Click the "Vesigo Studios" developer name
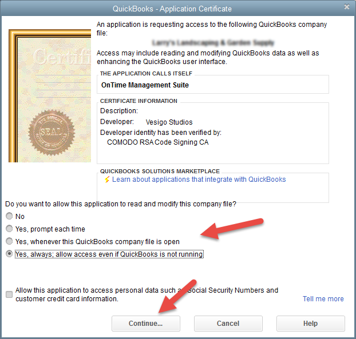Screen dimensions: 356x339 [169, 122]
